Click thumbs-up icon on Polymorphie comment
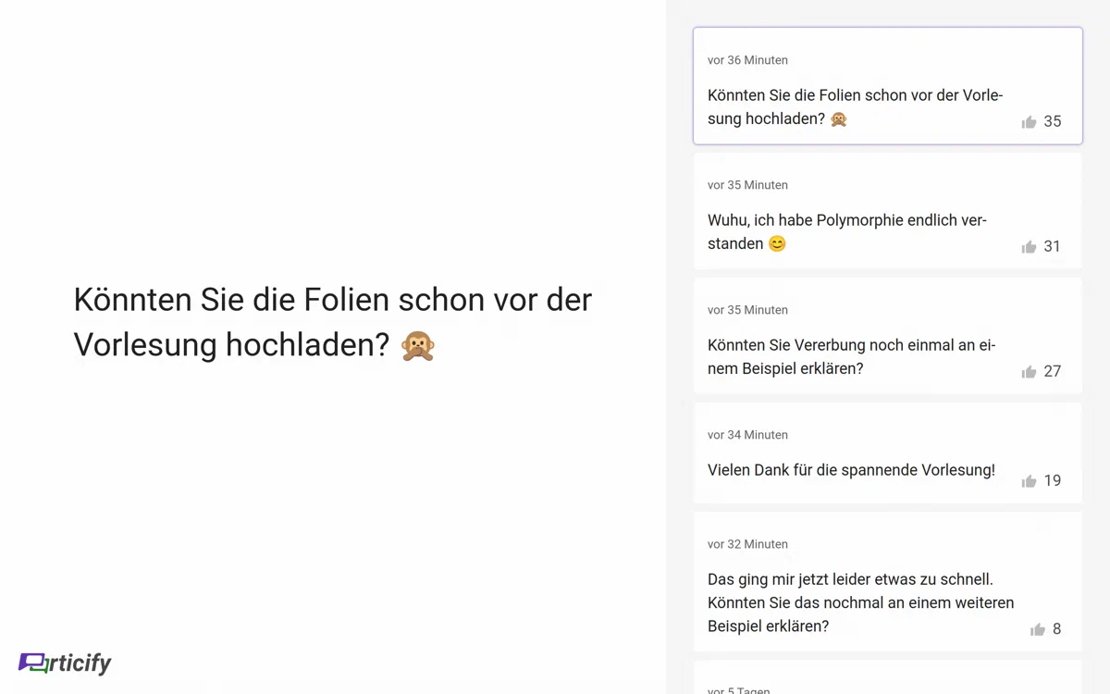This screenshot has width=1110, height=694. [1029, 247]
